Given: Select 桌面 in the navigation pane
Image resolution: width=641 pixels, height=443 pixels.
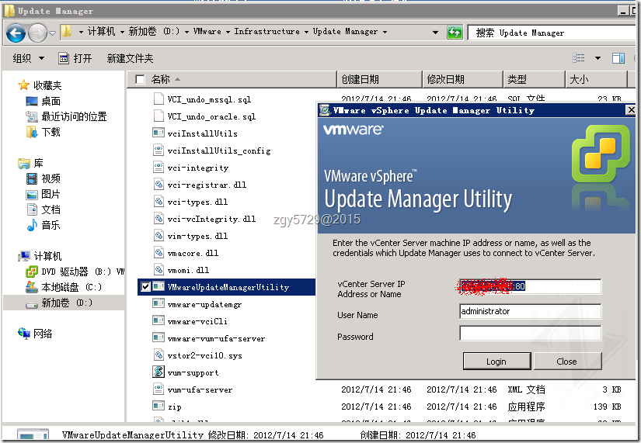Looking at the screenshot, I should point(43,101).
